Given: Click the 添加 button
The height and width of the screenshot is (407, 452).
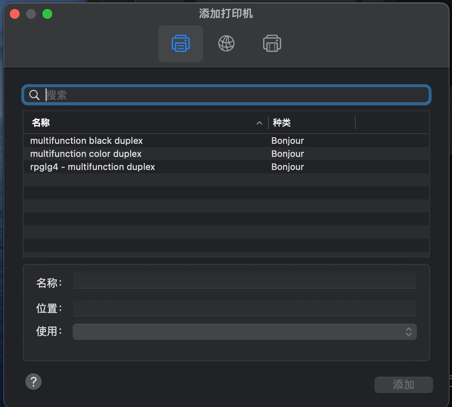Looking at the screenshot, I should coord(403,385).
